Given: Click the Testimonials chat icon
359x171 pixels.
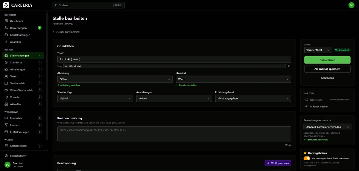Looking at the screenshot, I should (x=6, y=83).
